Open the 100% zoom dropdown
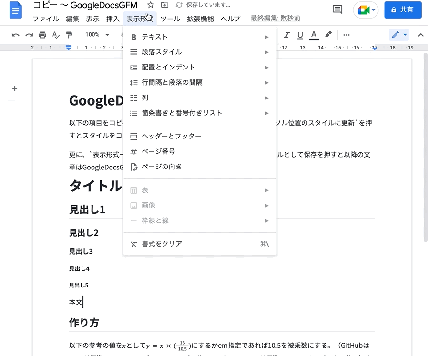 [x=97, y=35]
